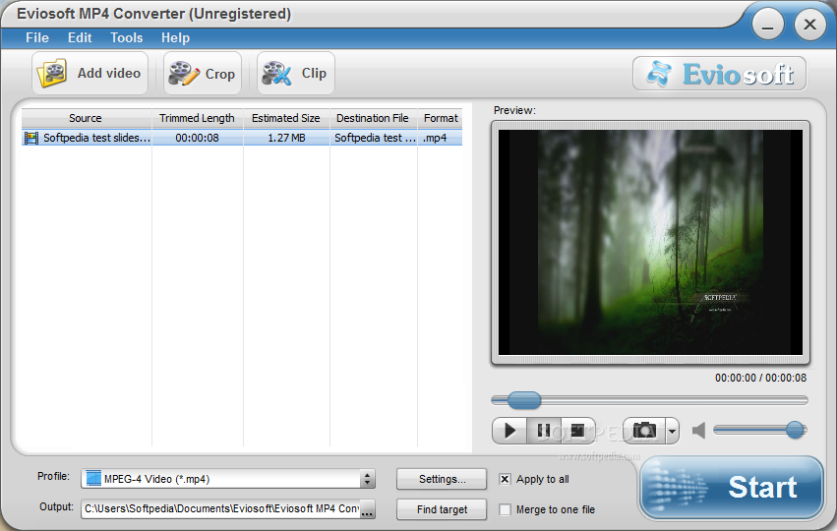The image size is (837, 531).
Task: Toggle the Apply to all checkbox
Action: click(505, 479)
